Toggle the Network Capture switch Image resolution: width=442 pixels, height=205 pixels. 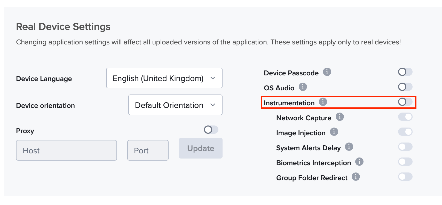coord(405,117)
